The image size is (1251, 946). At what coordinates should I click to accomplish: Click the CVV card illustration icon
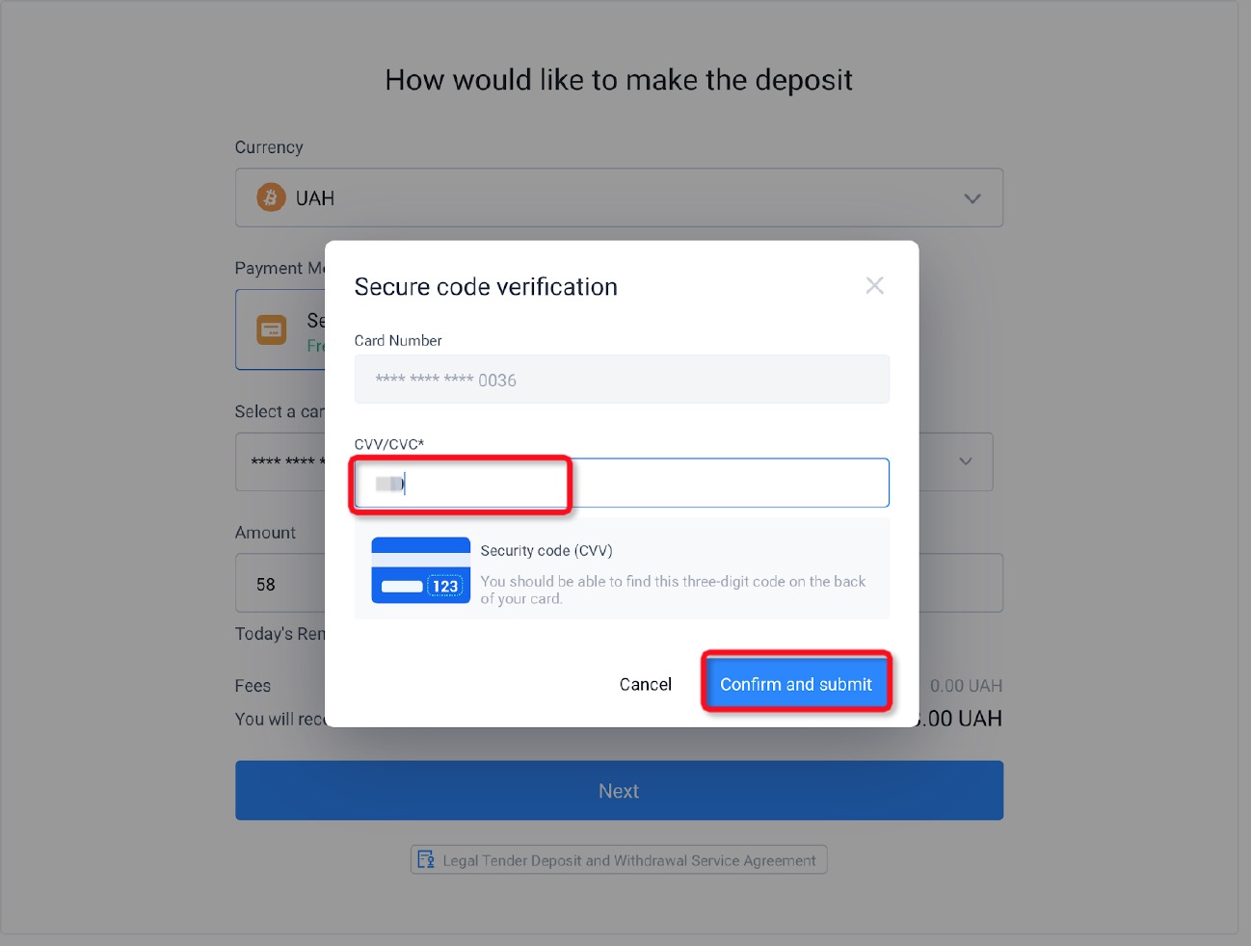(x=421, y=570)
